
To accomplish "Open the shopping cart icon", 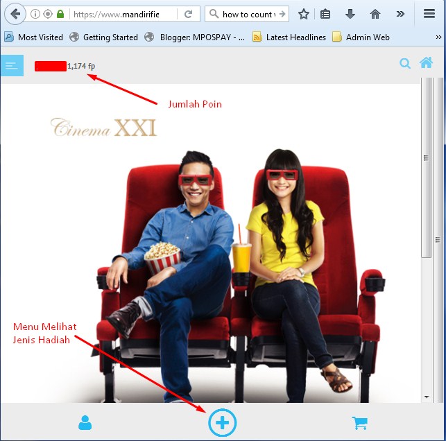I will 360,423.
